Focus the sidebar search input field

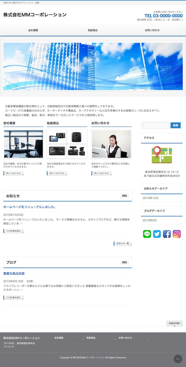pos(156,125)
